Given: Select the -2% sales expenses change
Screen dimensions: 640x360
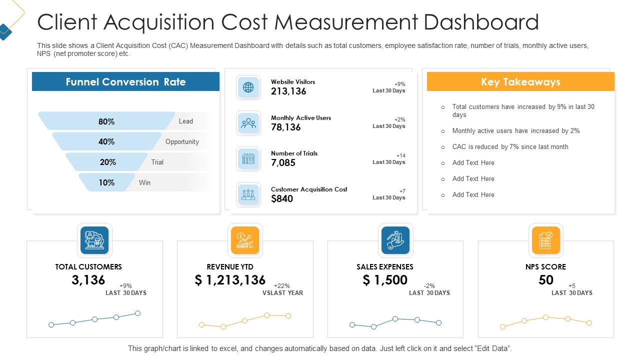Looking at the screenshot, I should 429,286.
